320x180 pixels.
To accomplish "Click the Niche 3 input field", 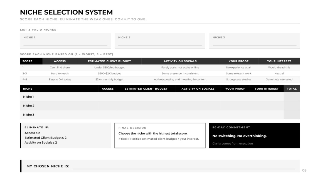I will [255, 41].
